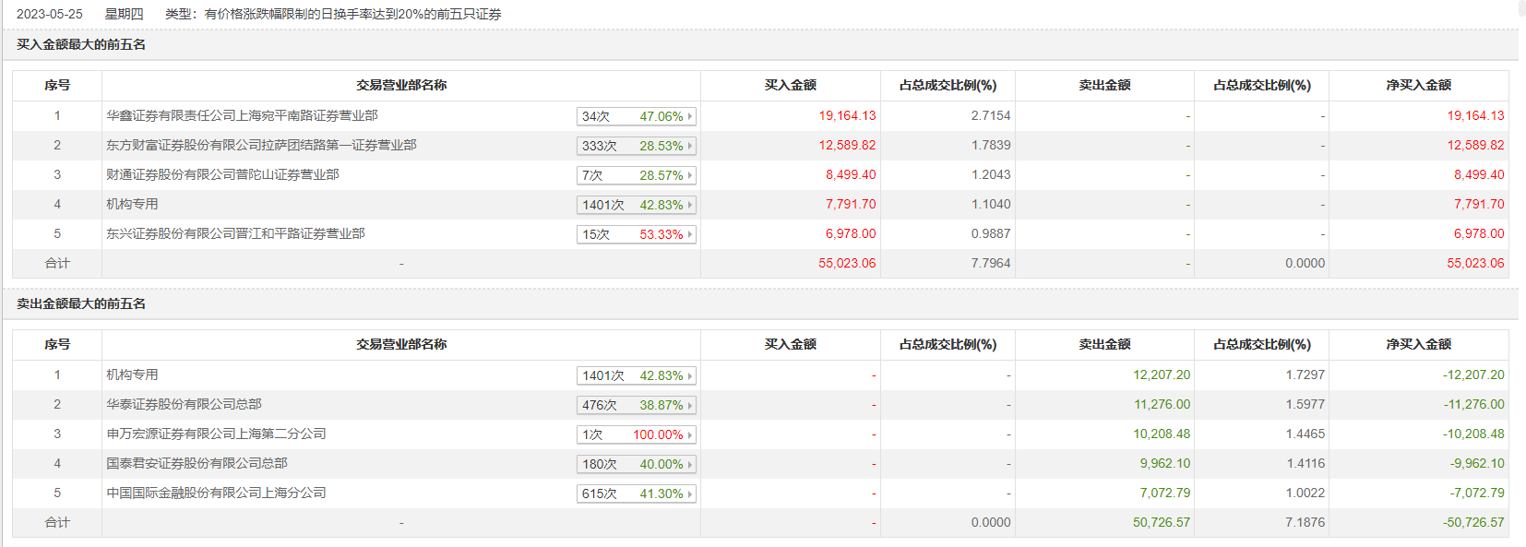Click the arrow icon beside 15次 53.33%
The width and height of the screenshot is (1526, 547).
click(689, 234)
